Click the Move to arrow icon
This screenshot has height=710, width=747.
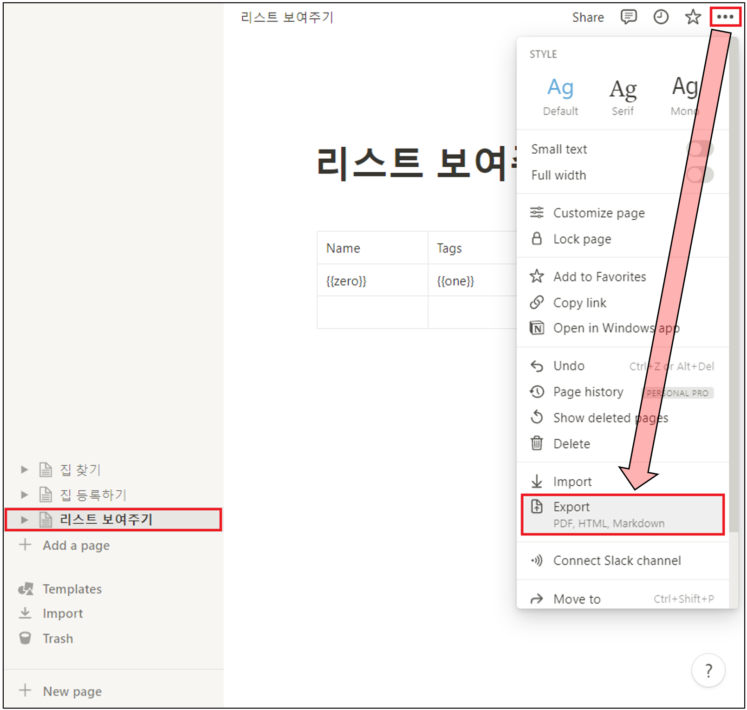[537, 599]
